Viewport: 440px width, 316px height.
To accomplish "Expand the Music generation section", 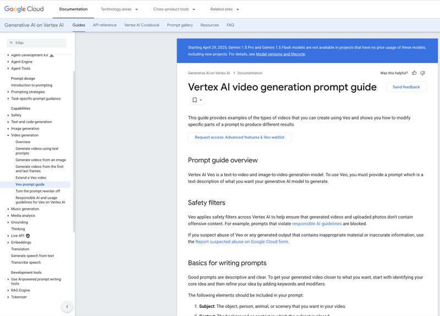I will click(x=8, y=209).
